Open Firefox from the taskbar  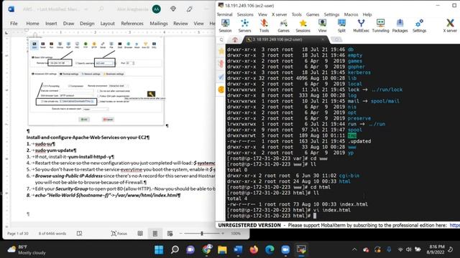coord(254,249)
